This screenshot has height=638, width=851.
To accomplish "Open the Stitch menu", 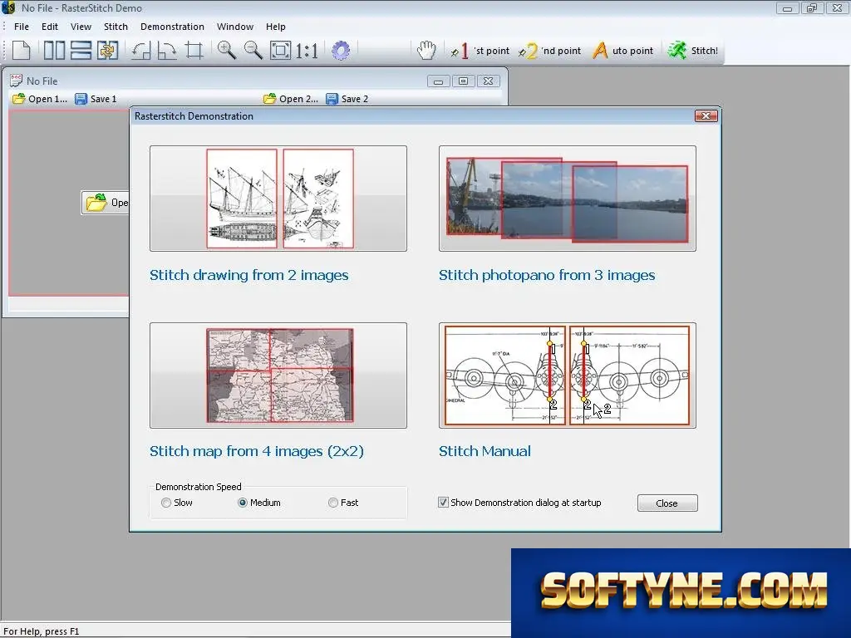I will tap(116, 27).
